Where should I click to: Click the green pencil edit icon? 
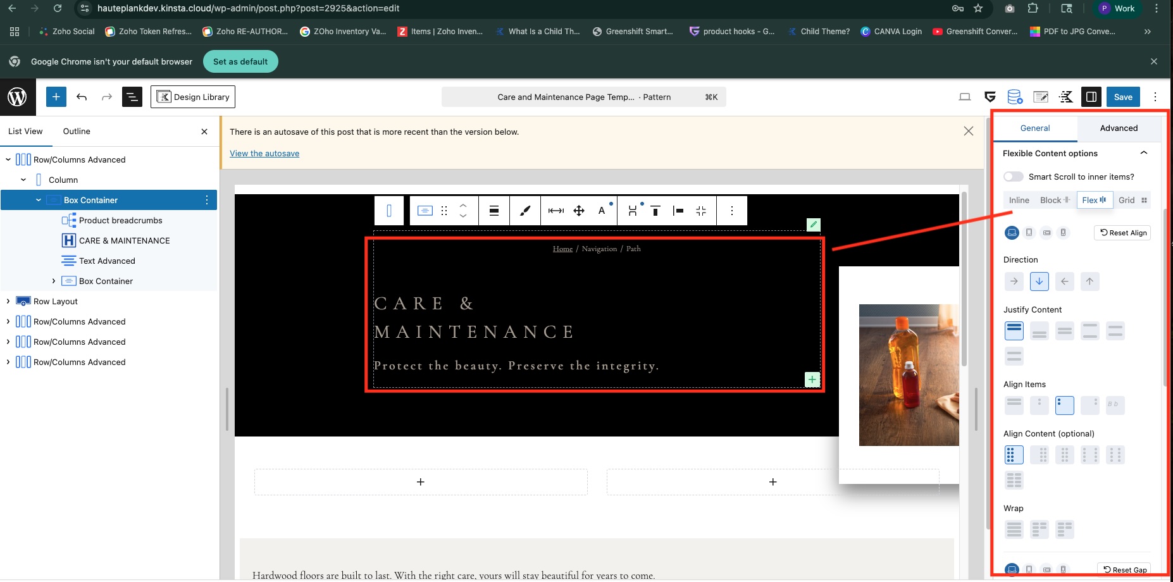point(814,225)
